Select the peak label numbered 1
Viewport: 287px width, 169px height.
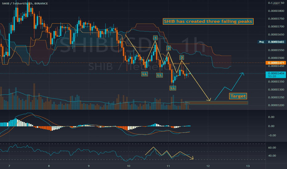click(155, 38)
